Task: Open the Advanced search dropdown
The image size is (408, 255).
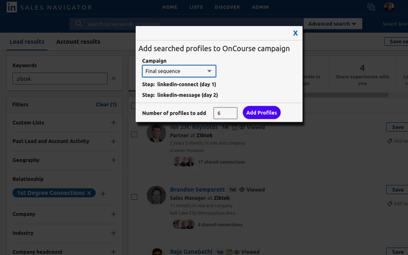Action: tap(333, 24)
